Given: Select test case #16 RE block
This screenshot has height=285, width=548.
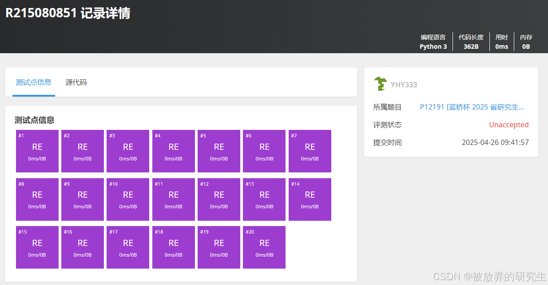Looking at the screenshot, I should click(x=83, y=247).
